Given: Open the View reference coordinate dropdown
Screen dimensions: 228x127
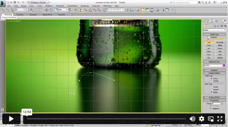Looking at the screenshot, I should point(63,9).
